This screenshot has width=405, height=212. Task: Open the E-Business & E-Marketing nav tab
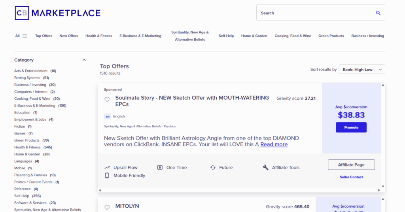[140, 36]
